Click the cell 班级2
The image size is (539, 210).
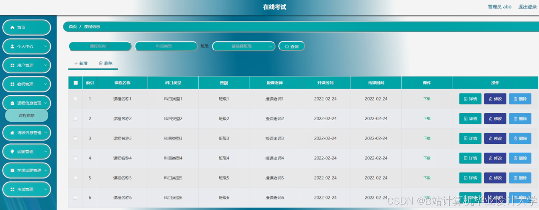(224, 118)
